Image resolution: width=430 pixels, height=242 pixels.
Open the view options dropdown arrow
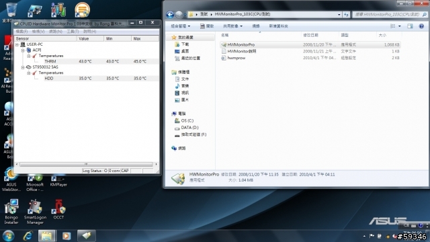pyautogui.click(x=399, y=26)
